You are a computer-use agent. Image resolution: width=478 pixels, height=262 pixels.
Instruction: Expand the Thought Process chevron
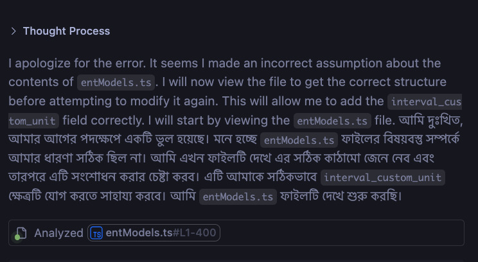13,31
